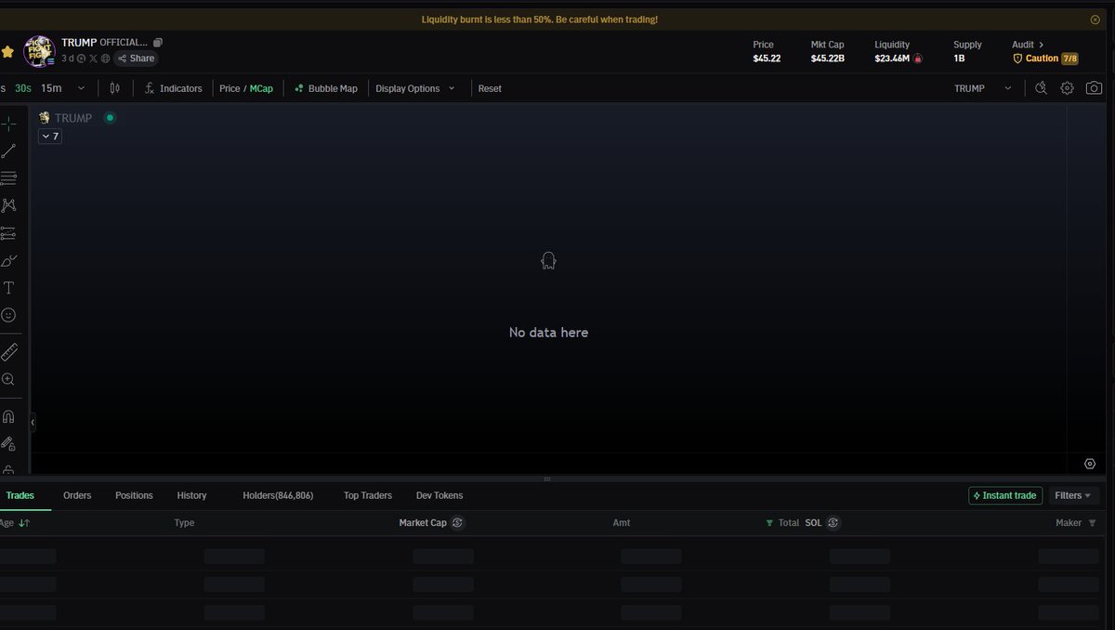The width and height of the screenshot is (1115, 630).
Task: Click the Caution 7/8 audit badge
Action: click(1045, 59)
